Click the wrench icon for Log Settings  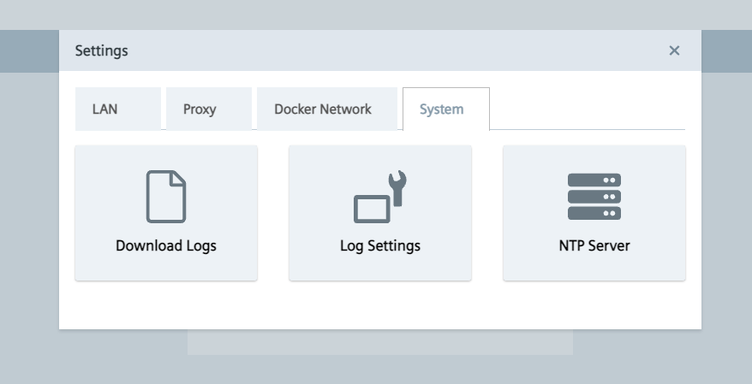(397, 186)
